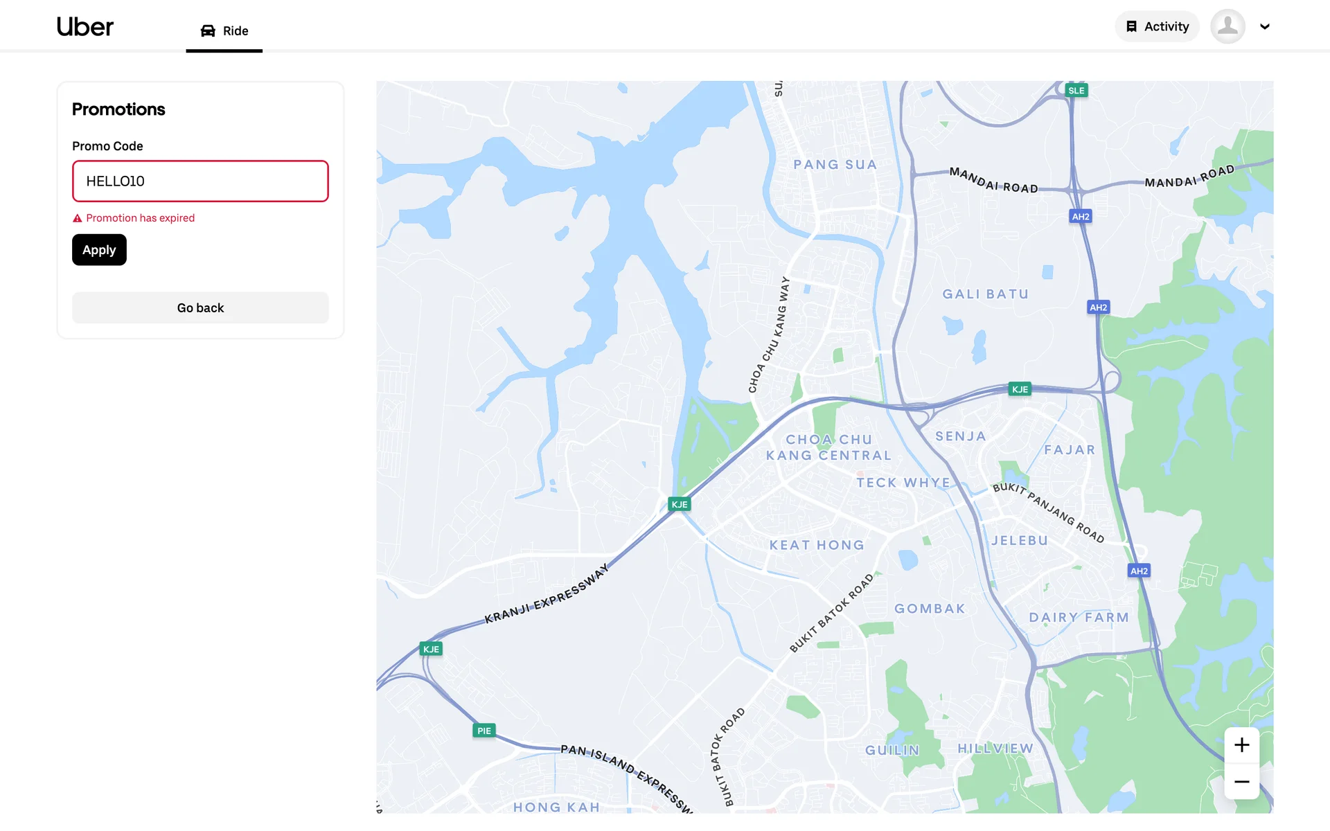Click the Uber logo

click(85, 27)
